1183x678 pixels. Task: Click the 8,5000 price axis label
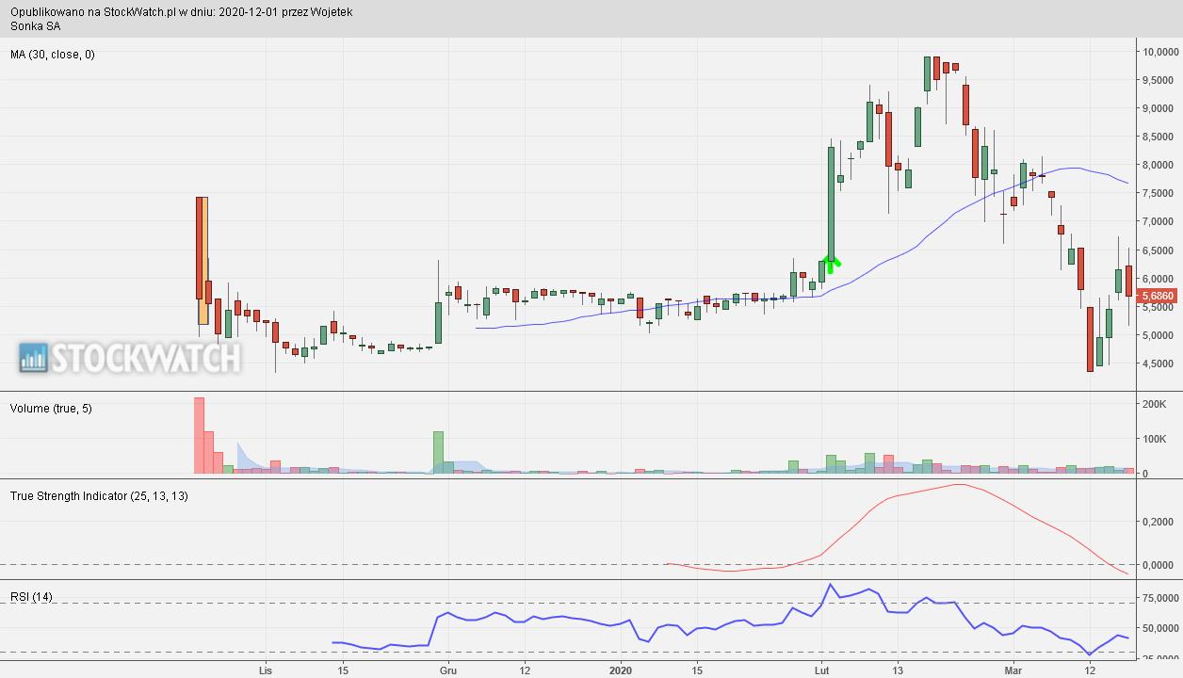pos(1159,137)
